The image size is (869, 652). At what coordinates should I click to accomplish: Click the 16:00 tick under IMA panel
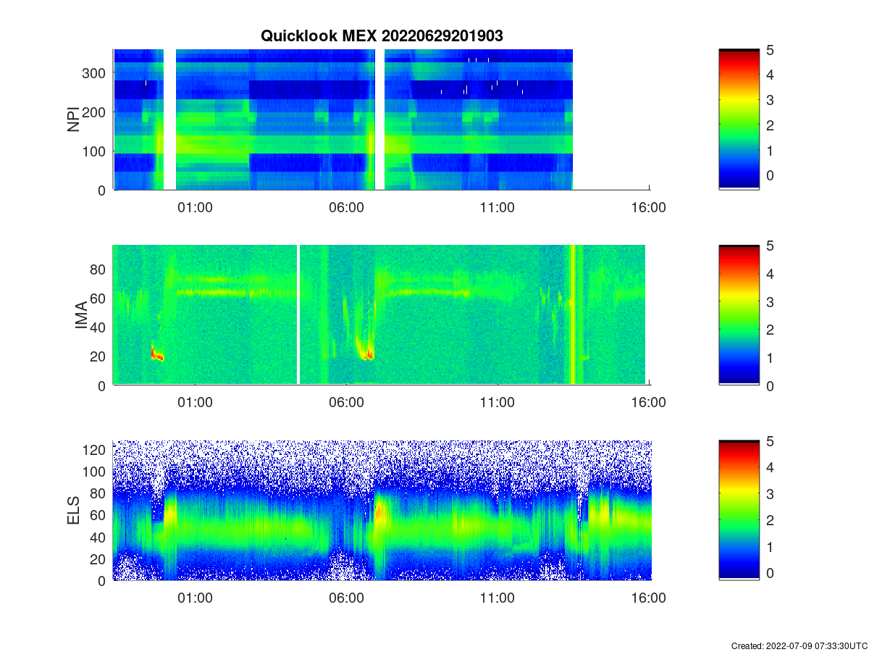(649, 403)
